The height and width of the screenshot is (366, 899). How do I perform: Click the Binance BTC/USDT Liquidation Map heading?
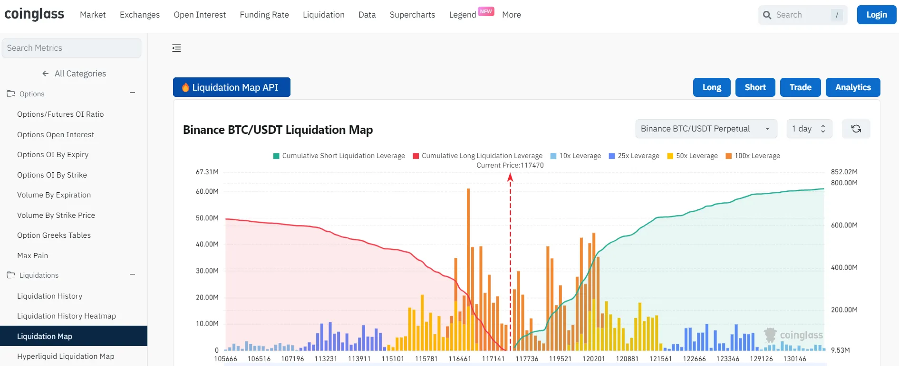278,130
